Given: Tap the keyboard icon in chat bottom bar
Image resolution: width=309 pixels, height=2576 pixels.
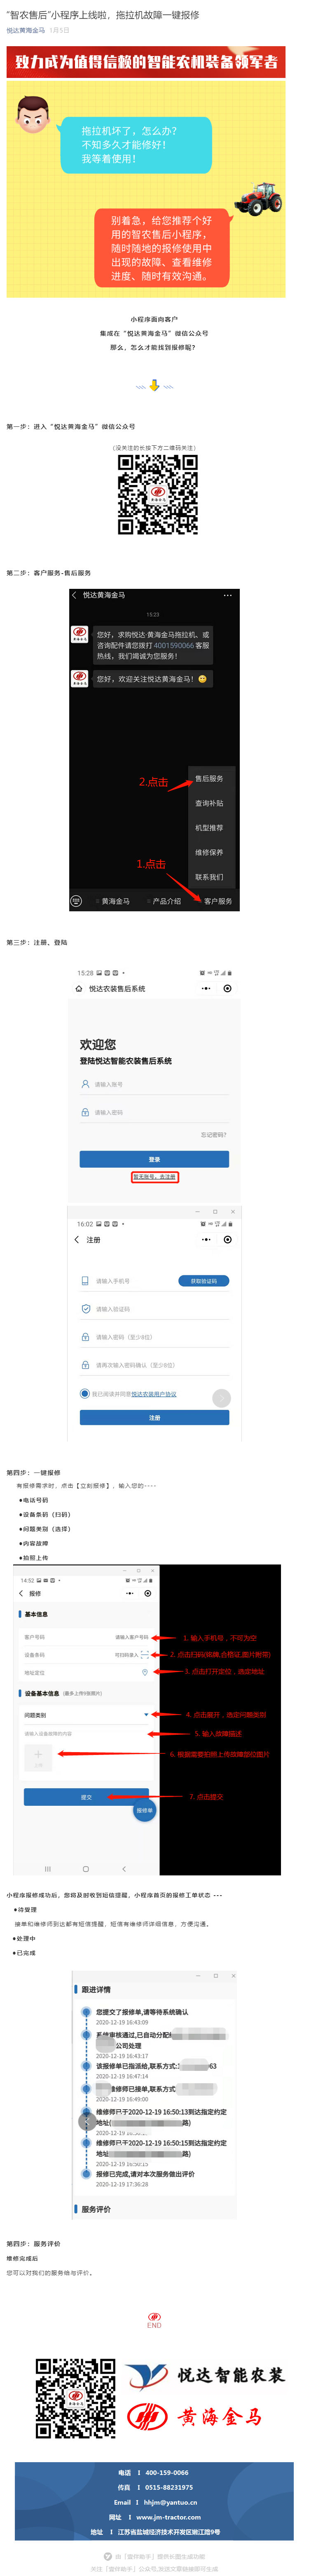Looking at the screenshot, I should click(76, 901).
